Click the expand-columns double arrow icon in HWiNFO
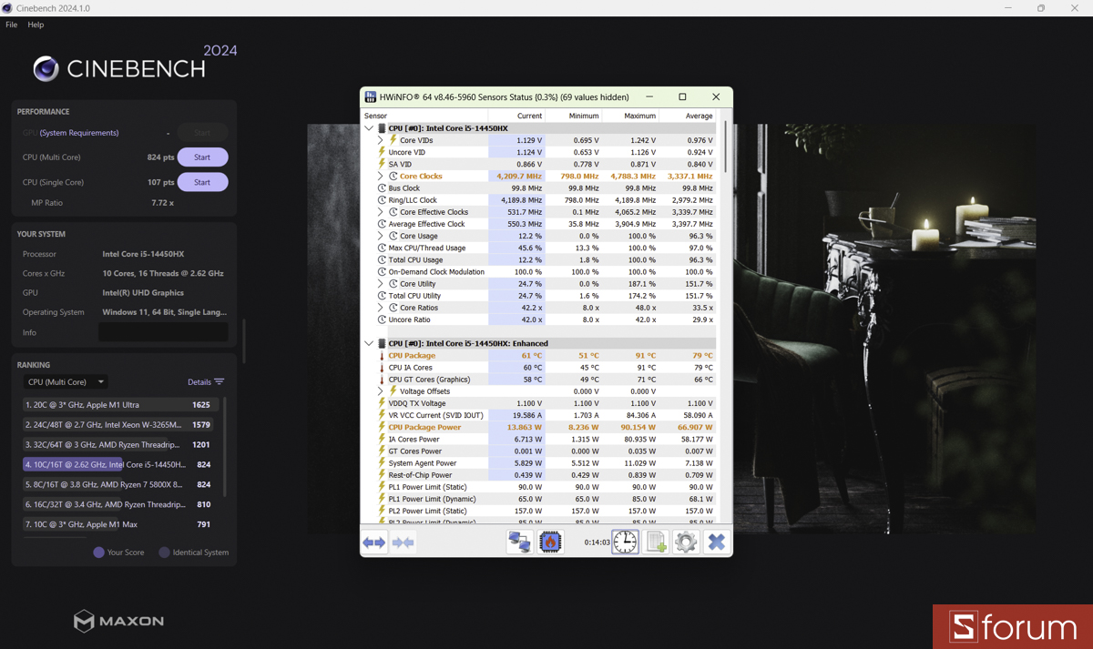1093x649 pixels. click(x=374, y=543)
